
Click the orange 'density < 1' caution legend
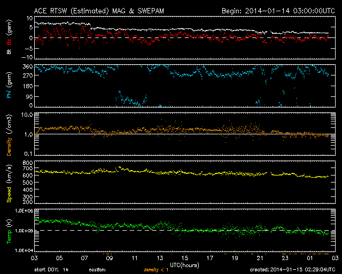pos(151,270)
